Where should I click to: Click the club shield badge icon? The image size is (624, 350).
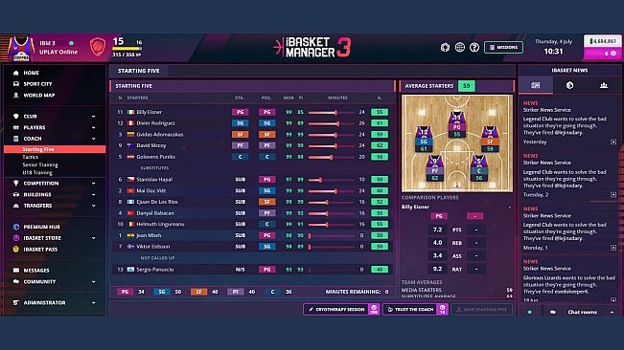98,47
